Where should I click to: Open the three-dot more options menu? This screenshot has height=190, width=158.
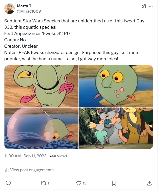[151, 6]
